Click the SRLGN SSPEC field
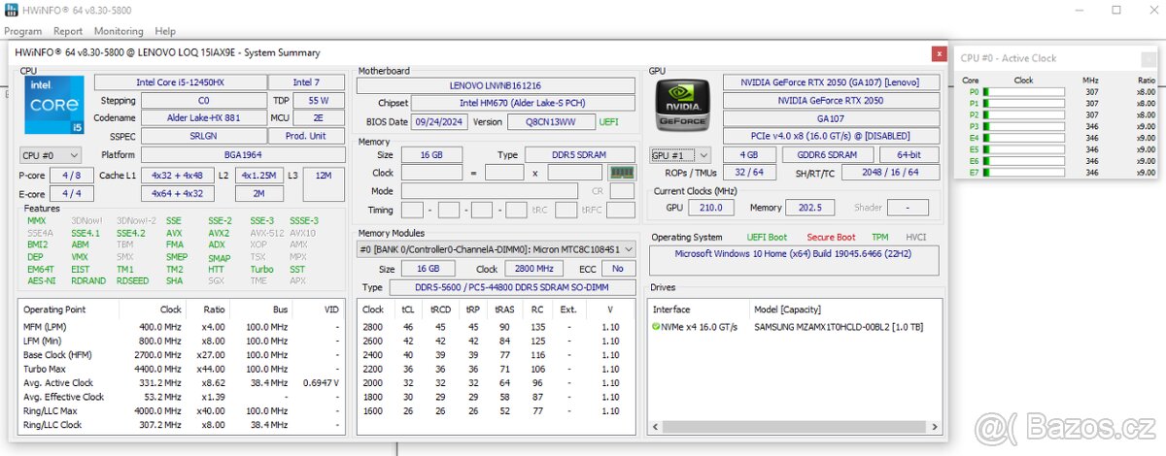This screenshot has width=1166, height=456. 203,136
